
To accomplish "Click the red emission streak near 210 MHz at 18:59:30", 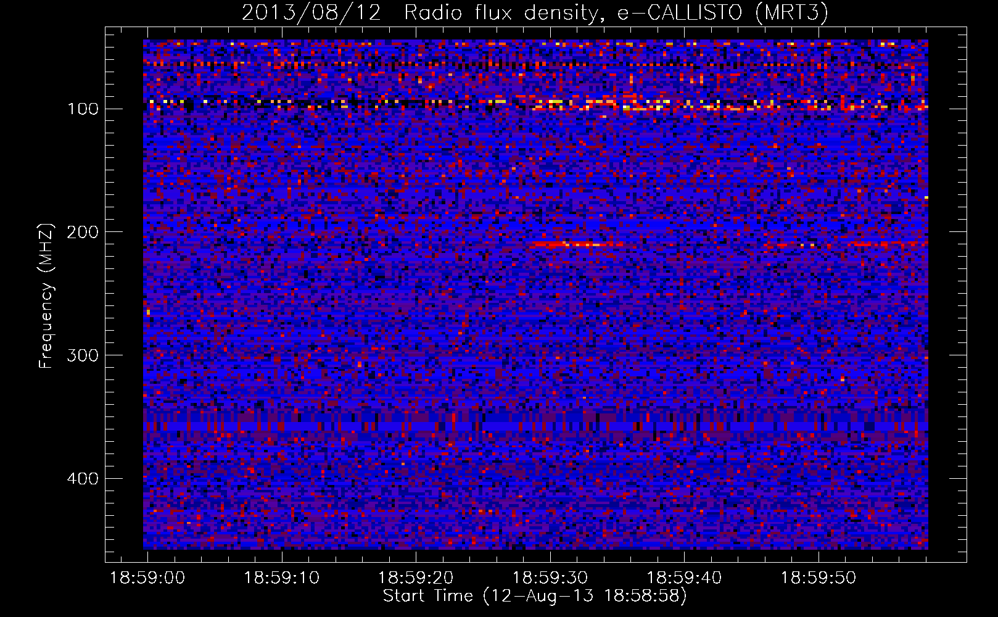I will (575, 244).
